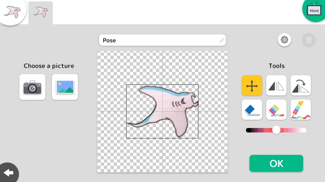The image size is (325, 182).
Task: Delete with the trash can icon
Action: tap(309, 40)
